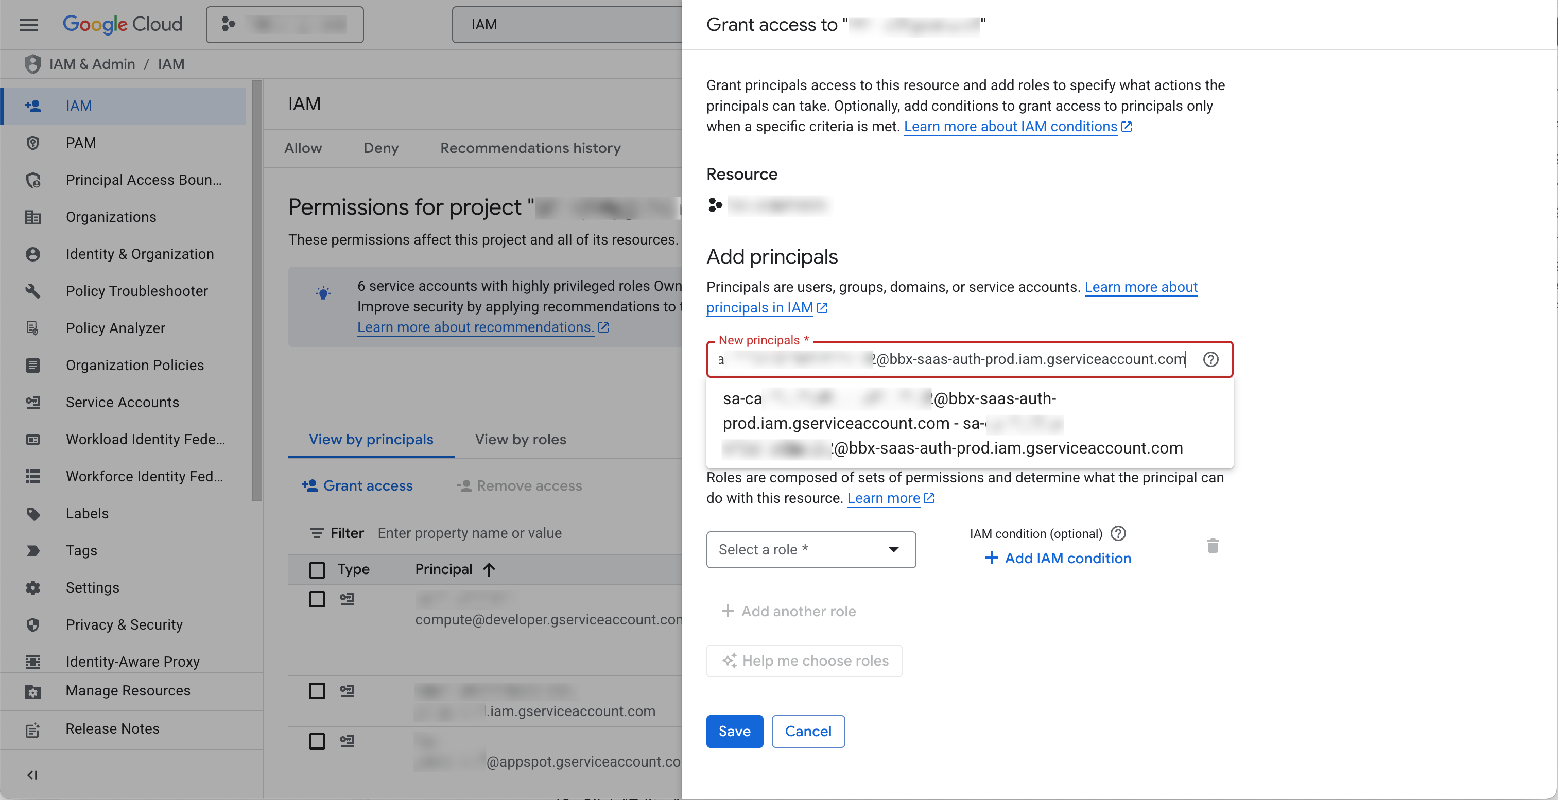Image resolution: width=1558 pixels, height=800 pixels.
Task: Click the Settings gear icon
Action: pos(32,587)
